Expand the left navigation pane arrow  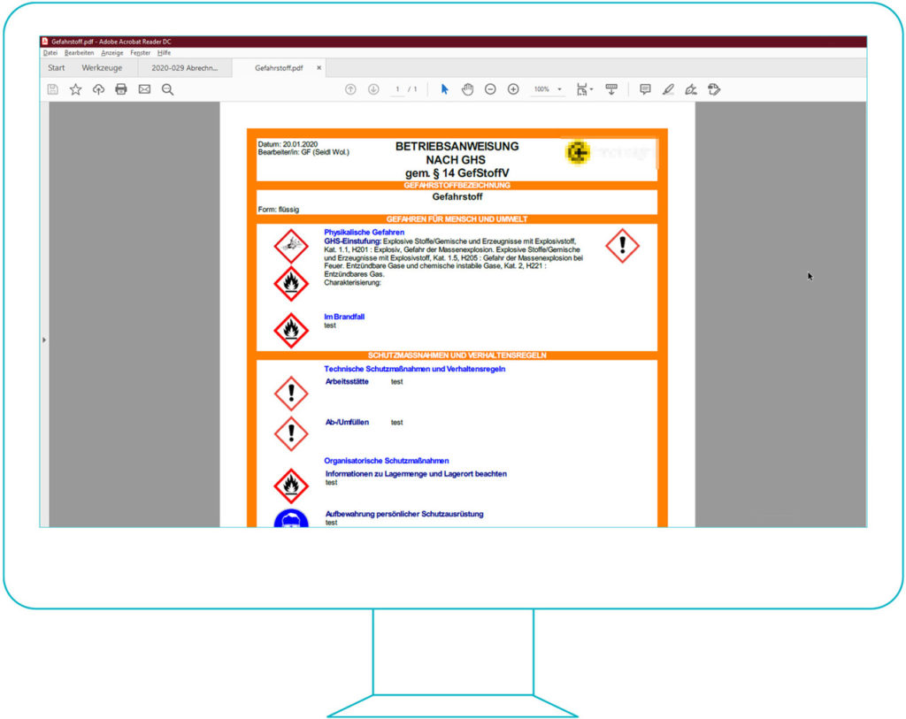click(x=44, y=340)
